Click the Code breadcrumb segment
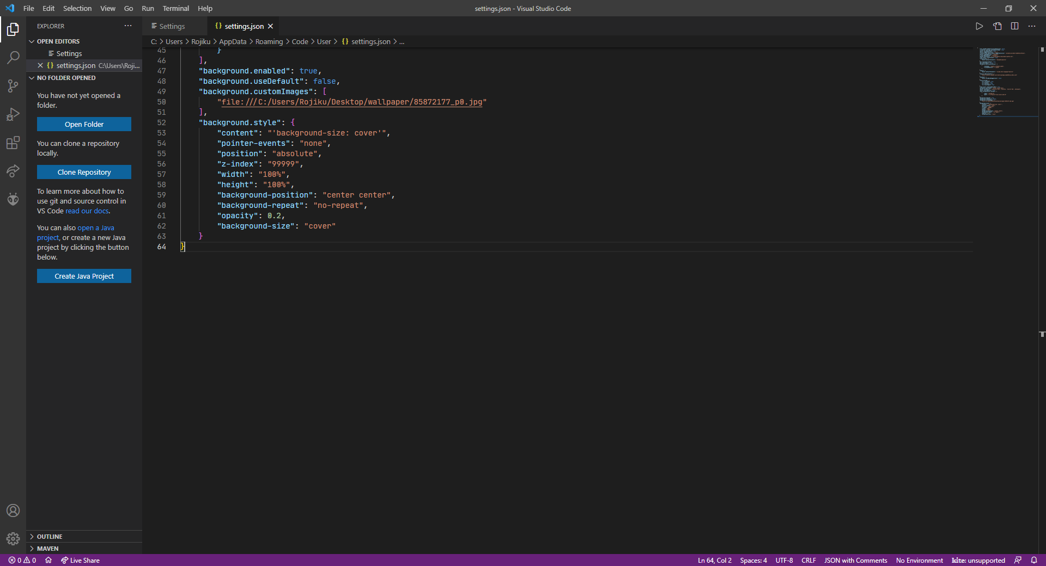Screen dimensions: 1046x566 [300, 42]
